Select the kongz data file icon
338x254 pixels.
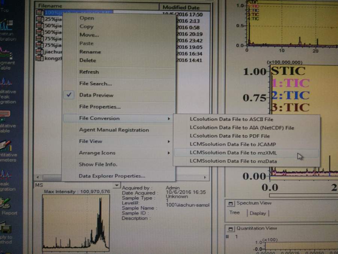39,59
